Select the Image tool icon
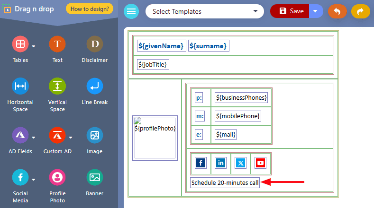The height and width of the screenshot is (208, 374). (x=95, y=135)
